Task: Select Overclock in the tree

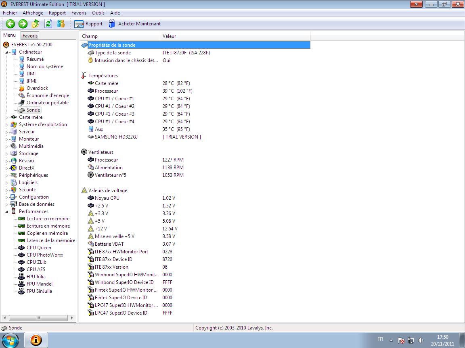Action: click(37, 88)
